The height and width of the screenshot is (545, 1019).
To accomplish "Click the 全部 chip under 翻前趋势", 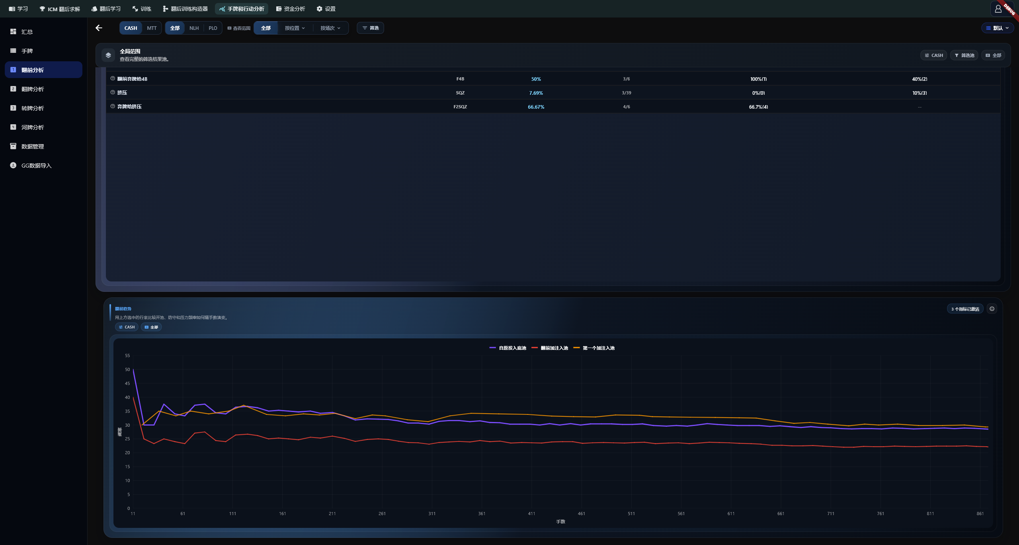I will tap(151, 327).
